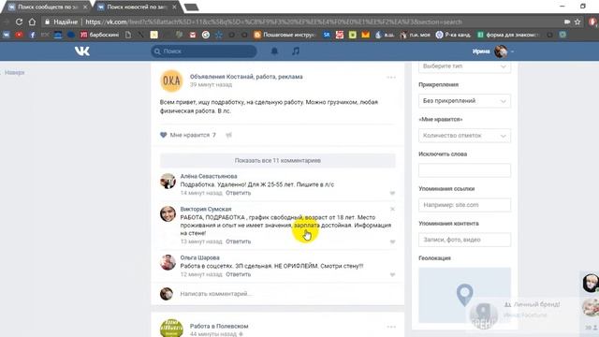599x337 pixels.
Task: Click the Исключить слова input
Action: 464,170
